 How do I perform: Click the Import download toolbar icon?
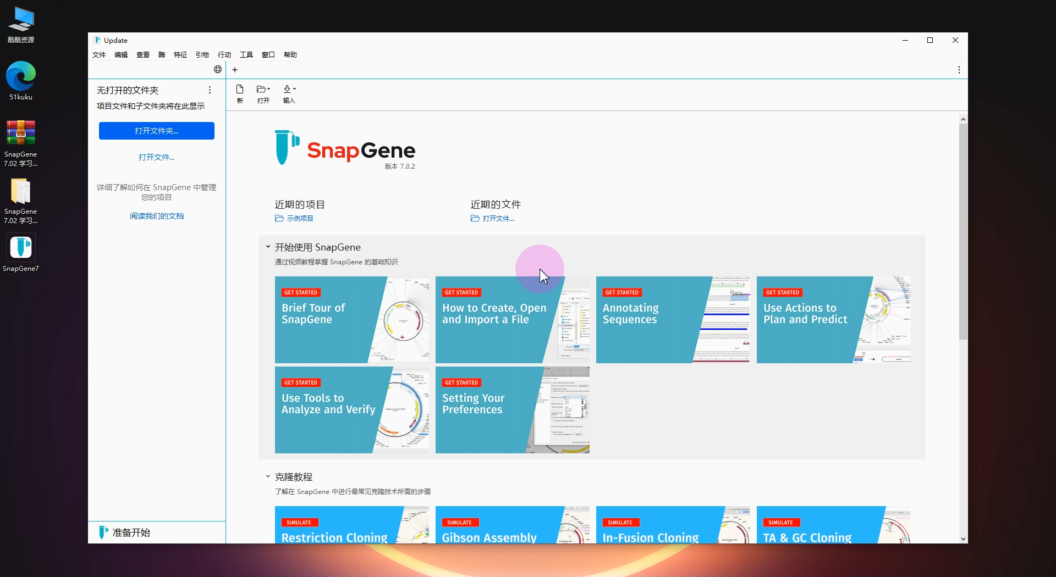click(289, 90)
